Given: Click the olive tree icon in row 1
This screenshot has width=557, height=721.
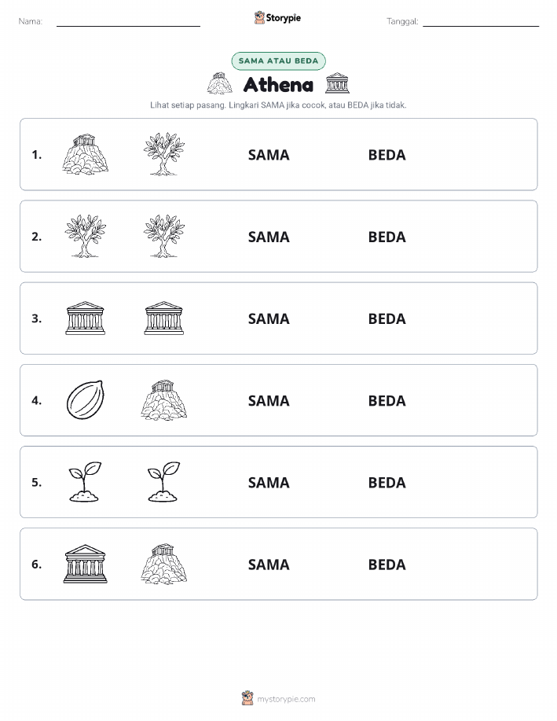Looking at the screenshot, I should (x=164, y=154).
